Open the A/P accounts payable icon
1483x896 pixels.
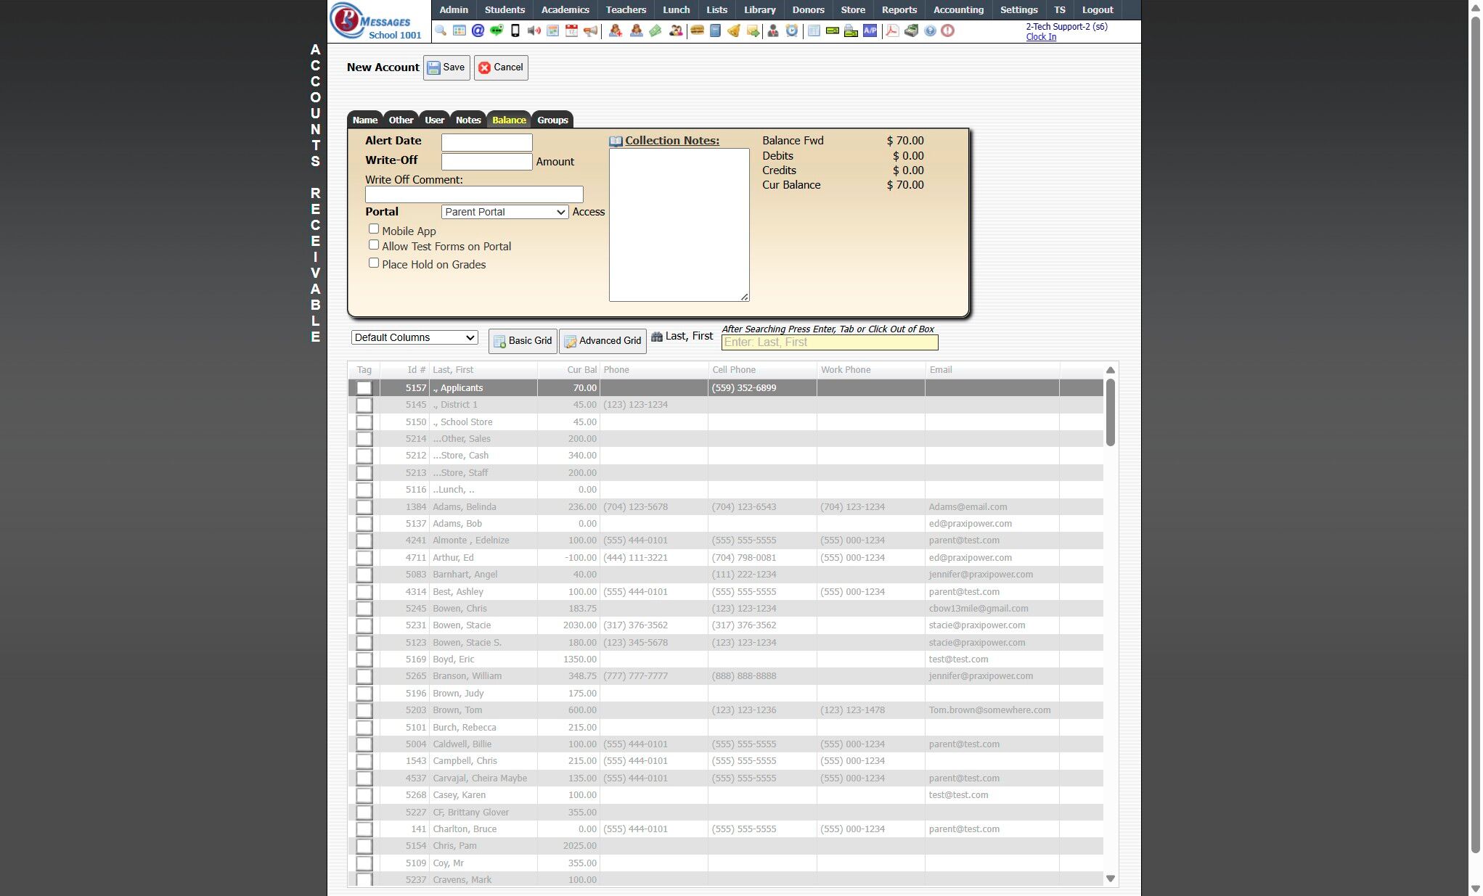(x=870, y=30)
